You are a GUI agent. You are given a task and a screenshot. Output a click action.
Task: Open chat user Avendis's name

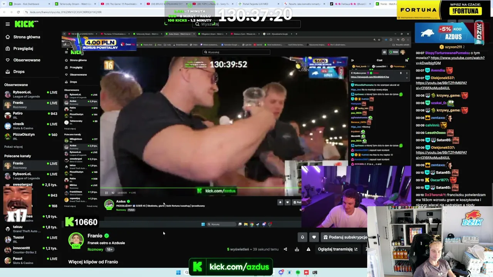438,70
